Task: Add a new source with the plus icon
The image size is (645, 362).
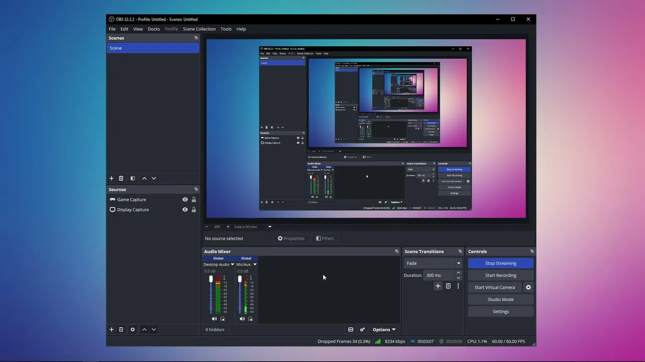Action: point(111,329)
